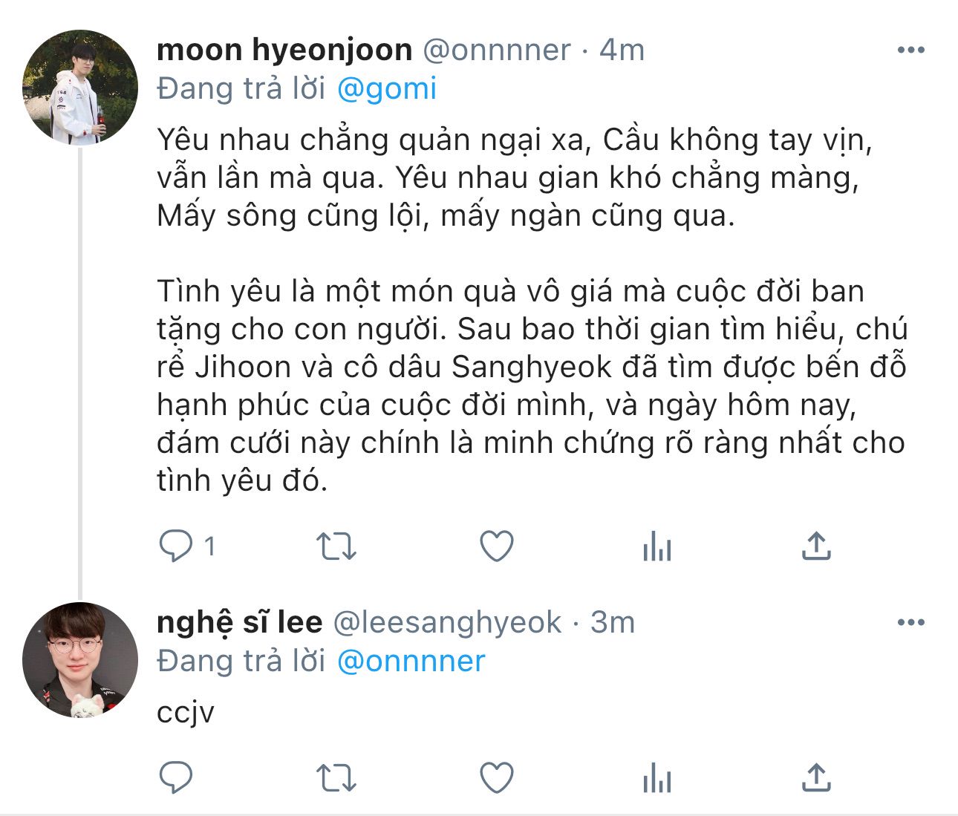Open the @gomi mention link
The height and width of the screenshot is (816, 958).
(x=386, y=88)
